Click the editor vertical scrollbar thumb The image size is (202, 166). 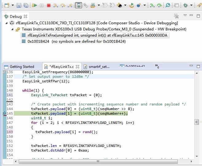196,122
